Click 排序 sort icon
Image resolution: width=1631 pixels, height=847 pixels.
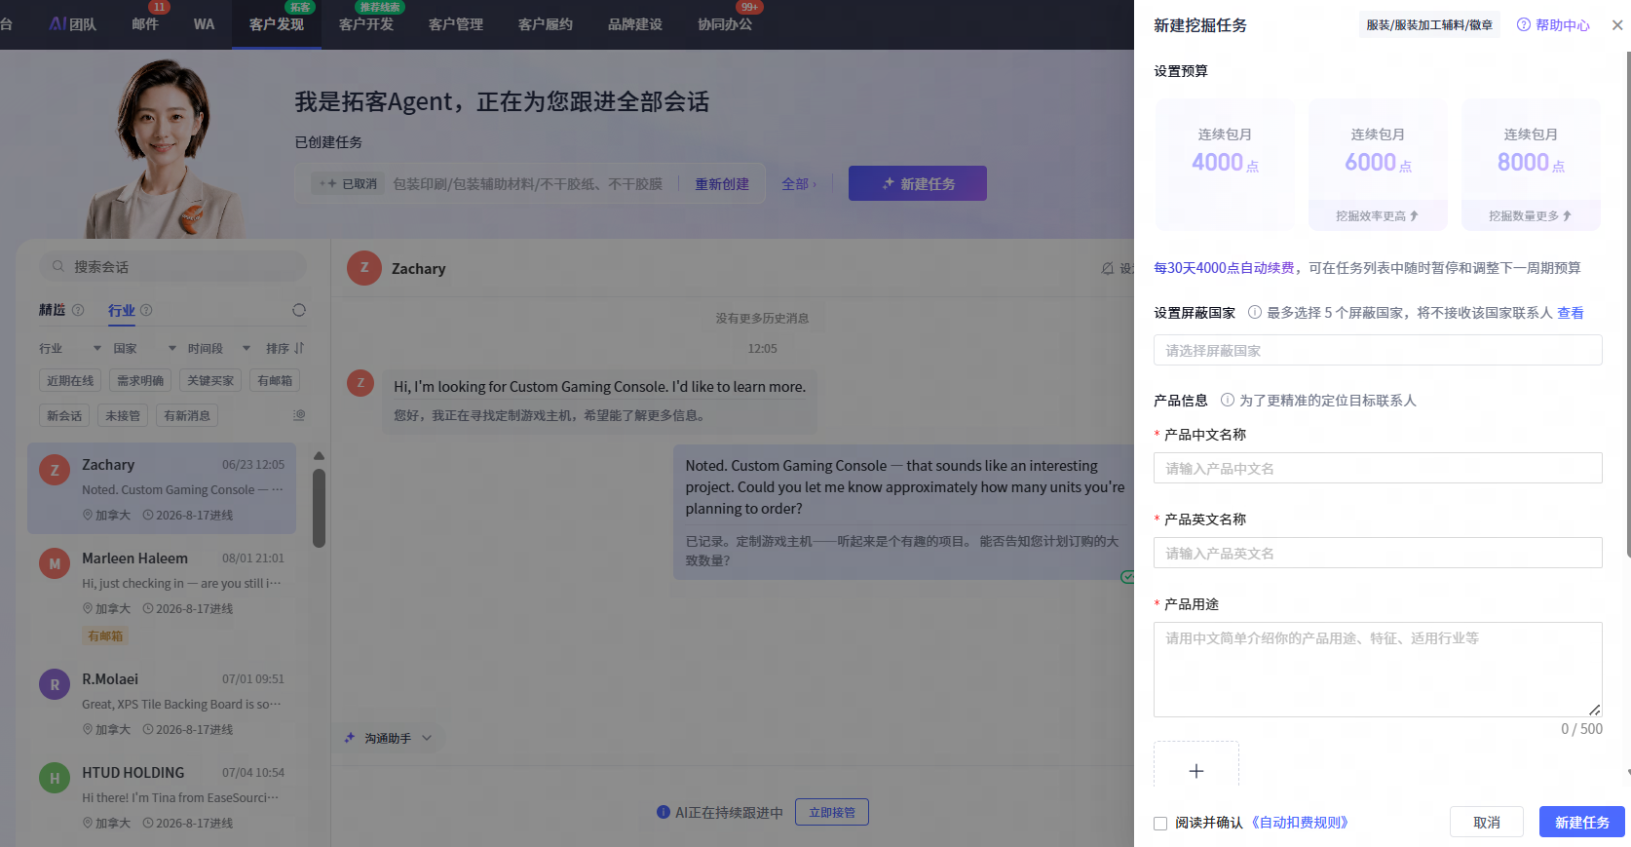pyautogui.click(x=299, y=348)
